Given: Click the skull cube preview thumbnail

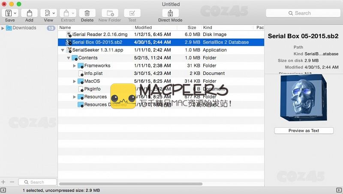Looking at the screenshot, I should tap(304, 98).
